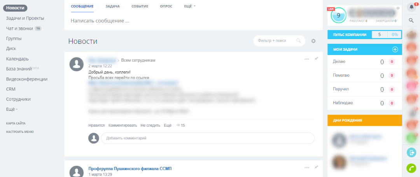Click Настроить меню link
Viewport: 420px width, 177px height.
click(20, 132)
